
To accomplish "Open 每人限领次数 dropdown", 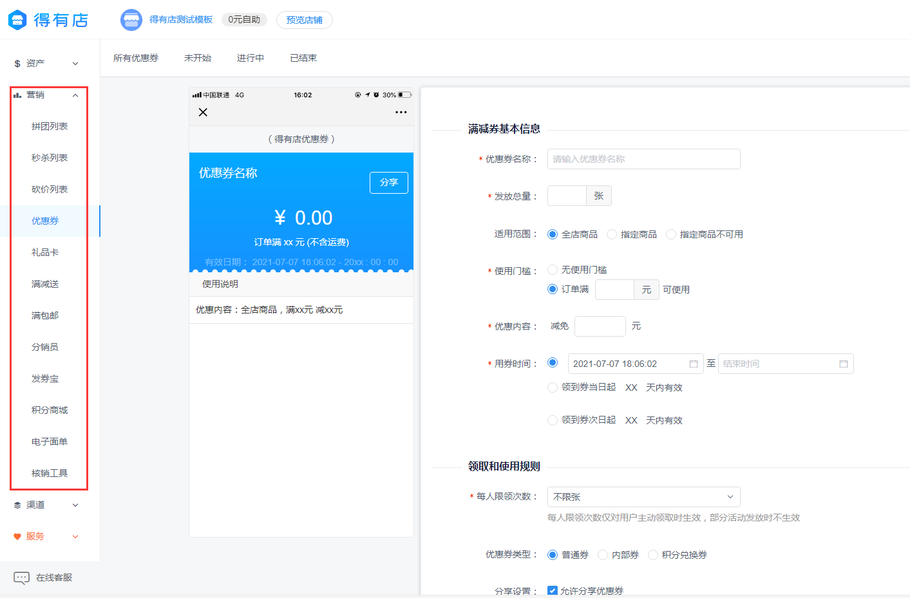I will (x=644, y=497).
